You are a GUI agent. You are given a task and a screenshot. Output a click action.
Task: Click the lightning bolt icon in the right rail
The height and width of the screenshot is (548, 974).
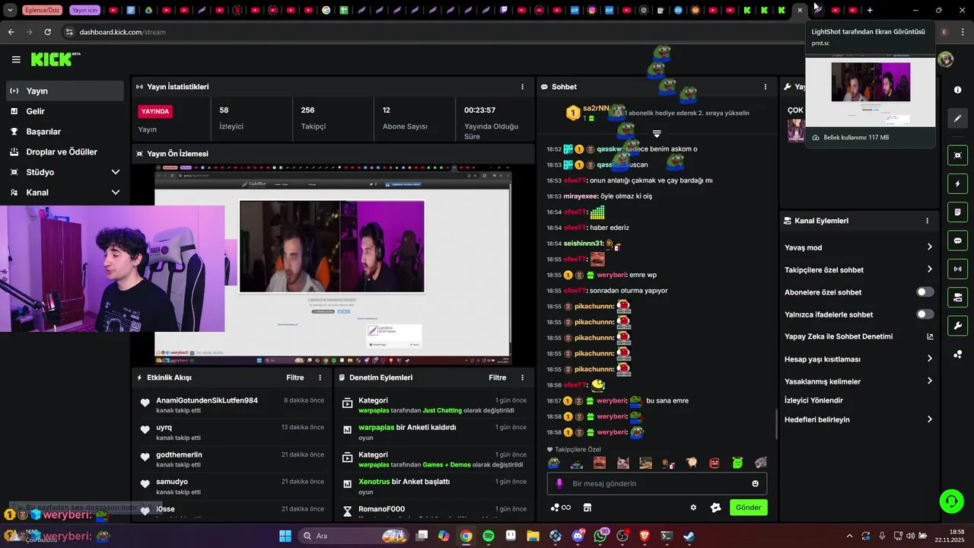(957, 183)
